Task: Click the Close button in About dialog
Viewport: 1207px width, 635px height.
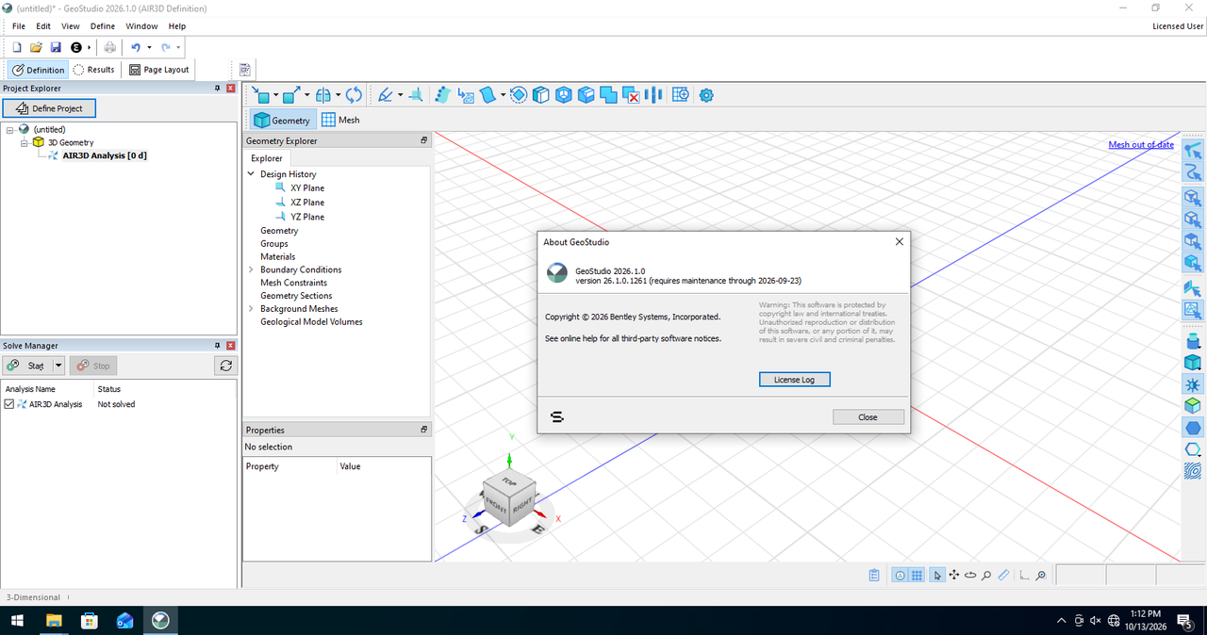Action: (x=868, y=417)
